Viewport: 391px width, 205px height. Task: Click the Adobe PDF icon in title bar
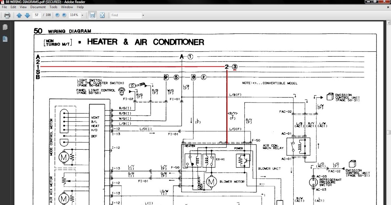tap(3, 2)
